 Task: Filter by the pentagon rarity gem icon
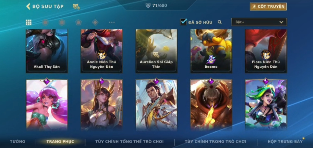click(78, 22)
